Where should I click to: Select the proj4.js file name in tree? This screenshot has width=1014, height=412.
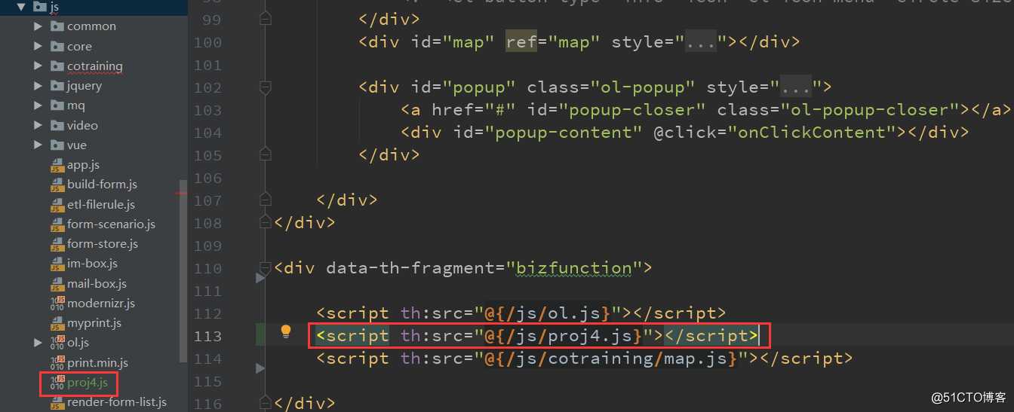[88, 383]
